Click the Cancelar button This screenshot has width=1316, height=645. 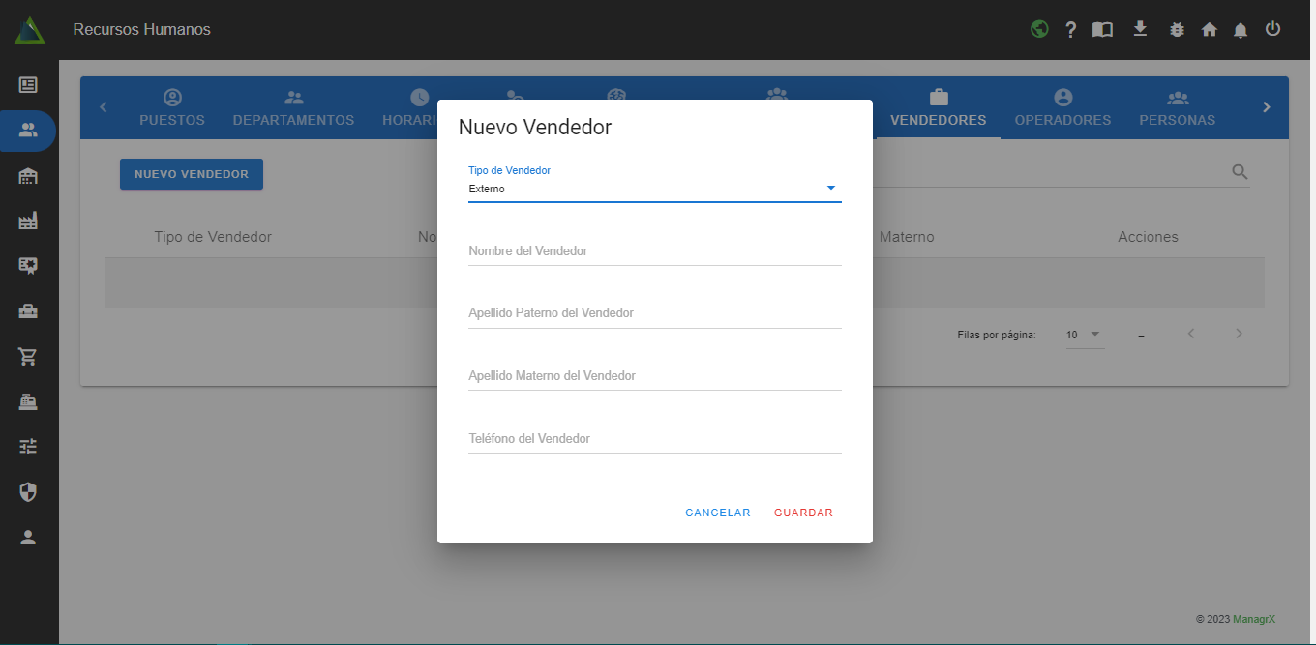pyautogui.click(x=717, y=513)
